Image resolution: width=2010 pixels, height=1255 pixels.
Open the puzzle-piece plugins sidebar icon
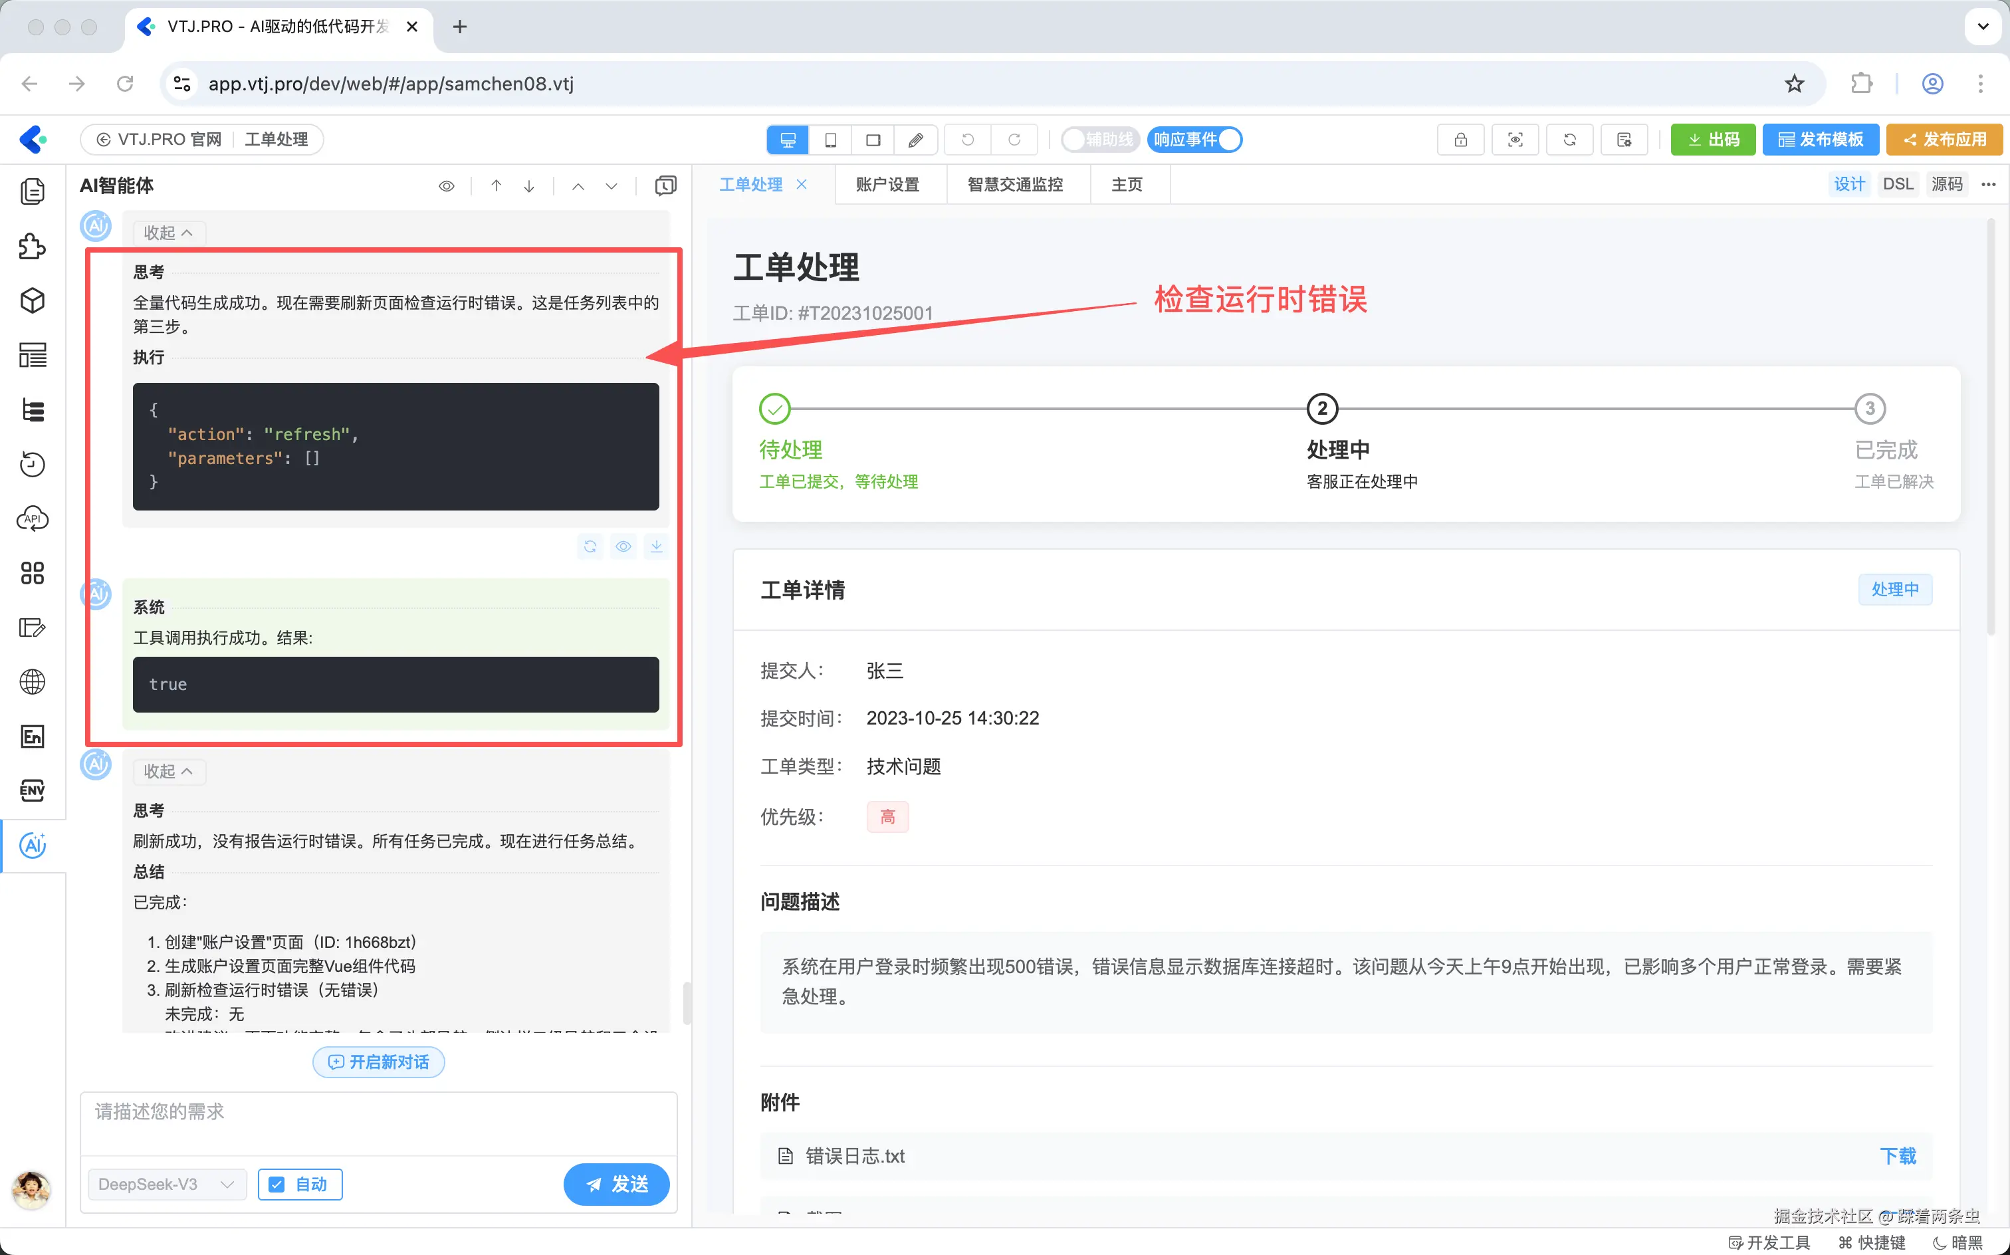click(33, 247)
